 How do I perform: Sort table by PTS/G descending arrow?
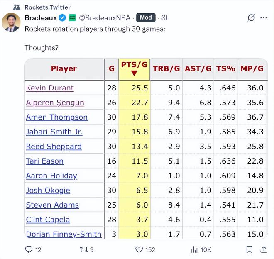coord(134,73)
